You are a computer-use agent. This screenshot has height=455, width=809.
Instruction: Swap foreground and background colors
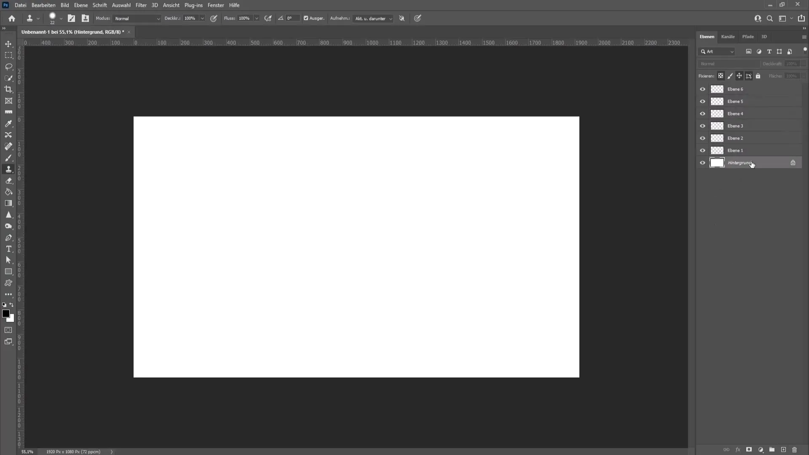click(12, 305)
